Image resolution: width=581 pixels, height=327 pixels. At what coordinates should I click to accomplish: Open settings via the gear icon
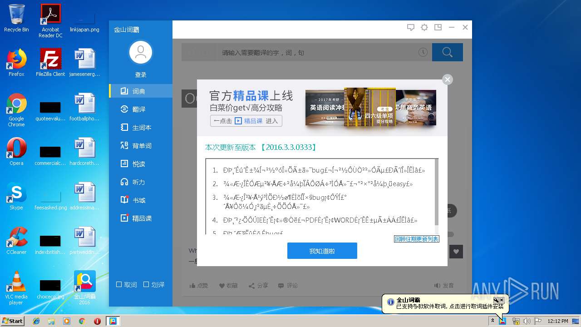tap(424, 27)
